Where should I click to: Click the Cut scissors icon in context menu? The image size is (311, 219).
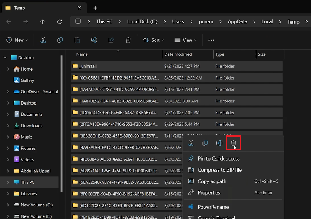point(191,143)
